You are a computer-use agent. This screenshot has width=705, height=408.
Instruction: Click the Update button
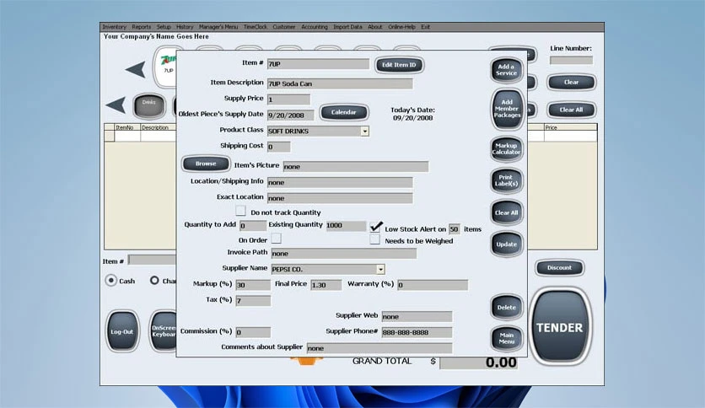tap(506, 244)
